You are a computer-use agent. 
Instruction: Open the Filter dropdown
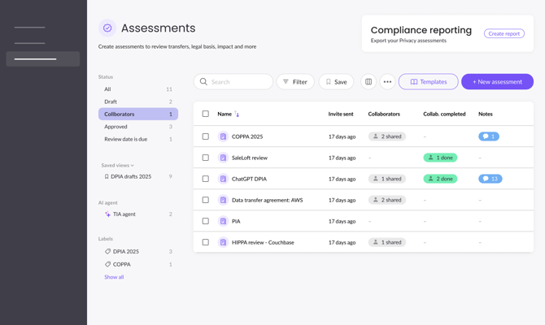295,82
